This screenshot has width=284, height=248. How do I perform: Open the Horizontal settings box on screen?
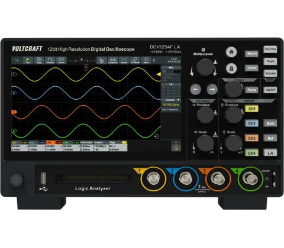[x=87, y=146]
